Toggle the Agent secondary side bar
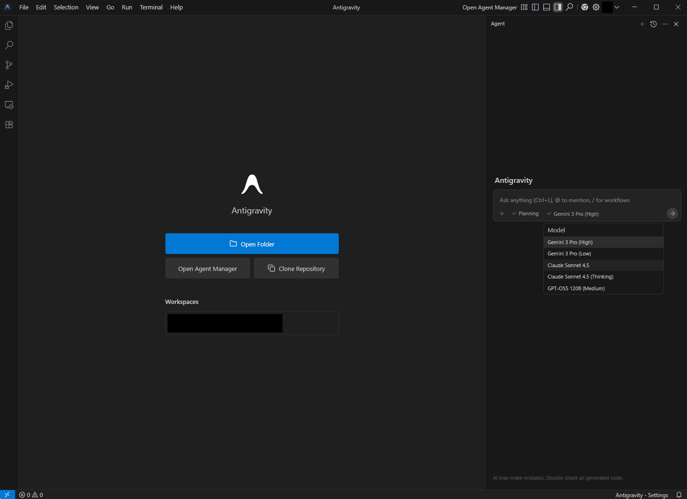 coord(558,7)
